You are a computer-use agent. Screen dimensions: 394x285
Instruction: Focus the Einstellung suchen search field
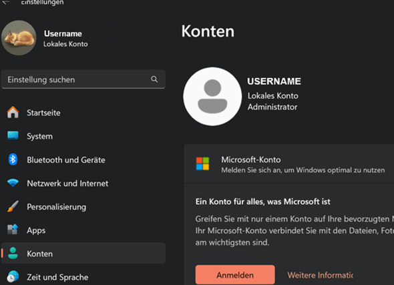(x=83, y=79)
